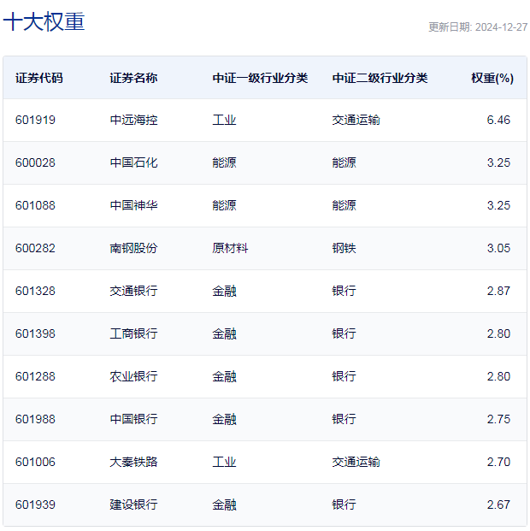Click weight value 2.75
530x531 pixels.
pyautogui.click(x=498, y=419)
